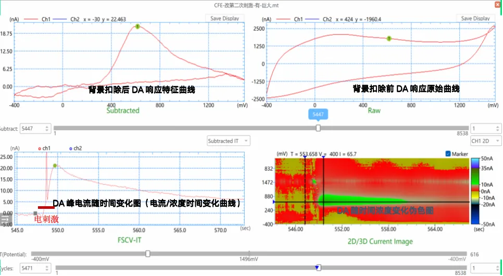Click the nA color scale bar
This screenshot has height=276, width=503.
(475, 190)
